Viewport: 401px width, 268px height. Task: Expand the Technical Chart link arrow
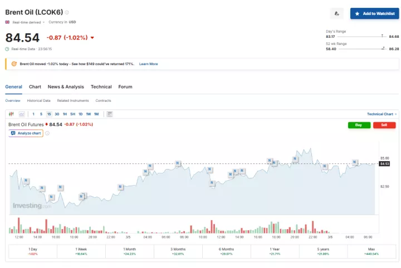coord(396,114)
